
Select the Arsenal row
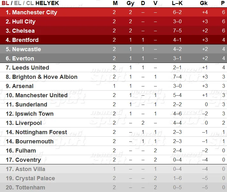click(x=113, y=86)
